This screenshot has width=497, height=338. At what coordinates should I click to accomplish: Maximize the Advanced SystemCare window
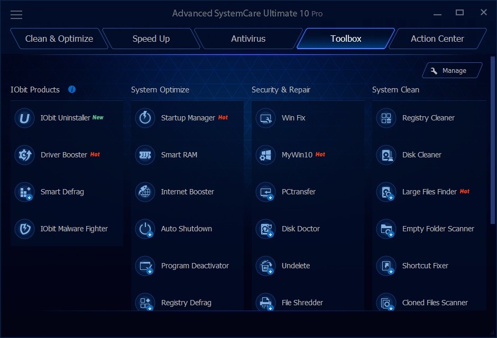pos(459,13)
